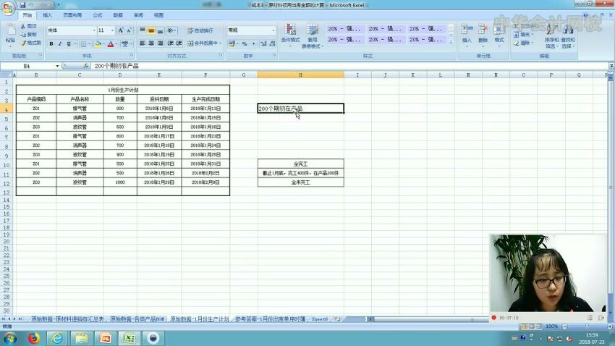This screenshot has height=346, width=615.
Task: Switch to the Insert (插入) ribbon tab
Action: pyautogui.click(x=47, y=15)
